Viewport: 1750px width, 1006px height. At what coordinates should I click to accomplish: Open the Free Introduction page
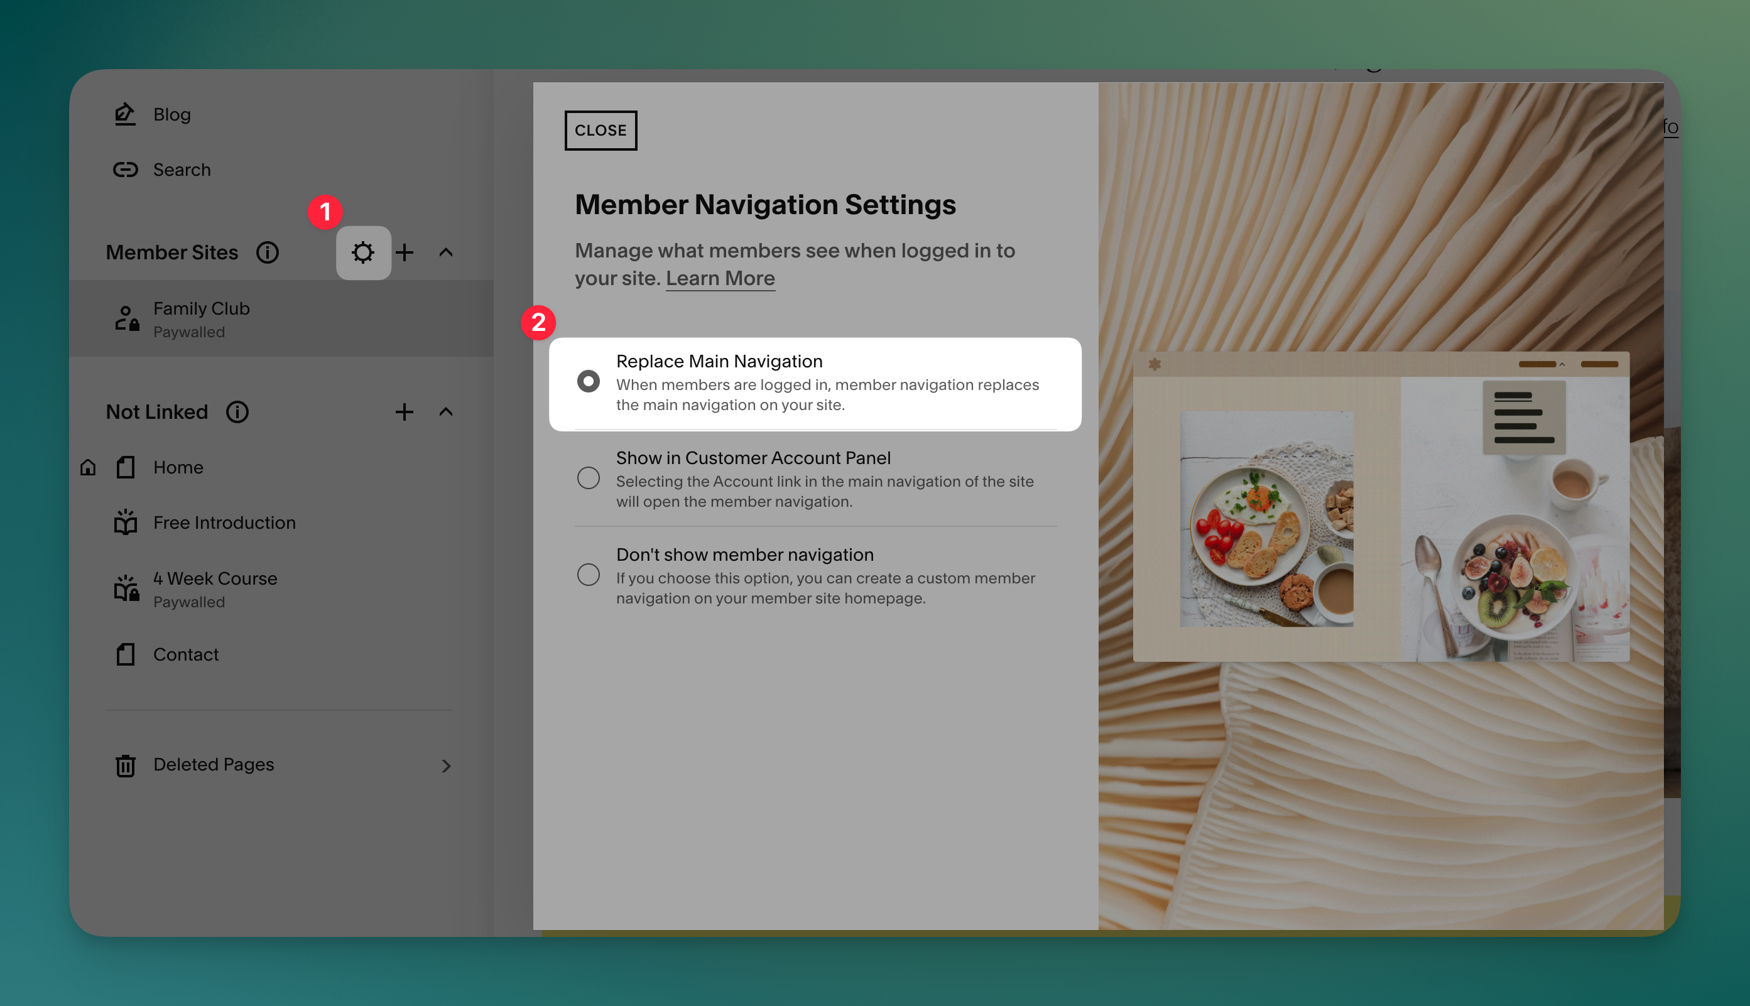(224, 523)
